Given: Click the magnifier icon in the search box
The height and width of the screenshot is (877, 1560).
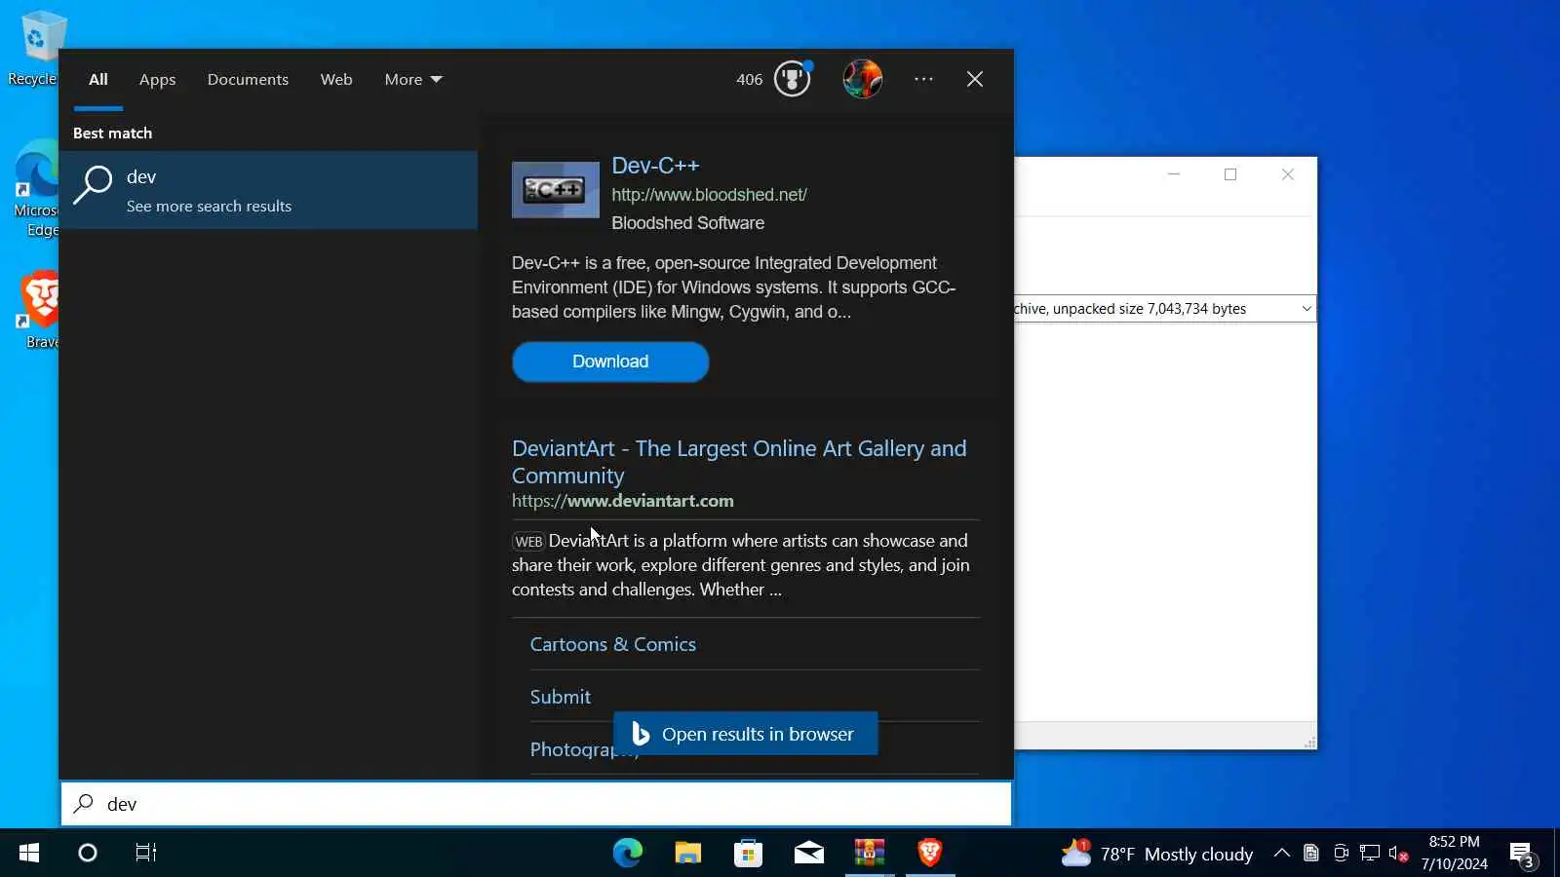Looking at the screenshot, I should pos(84,804).
